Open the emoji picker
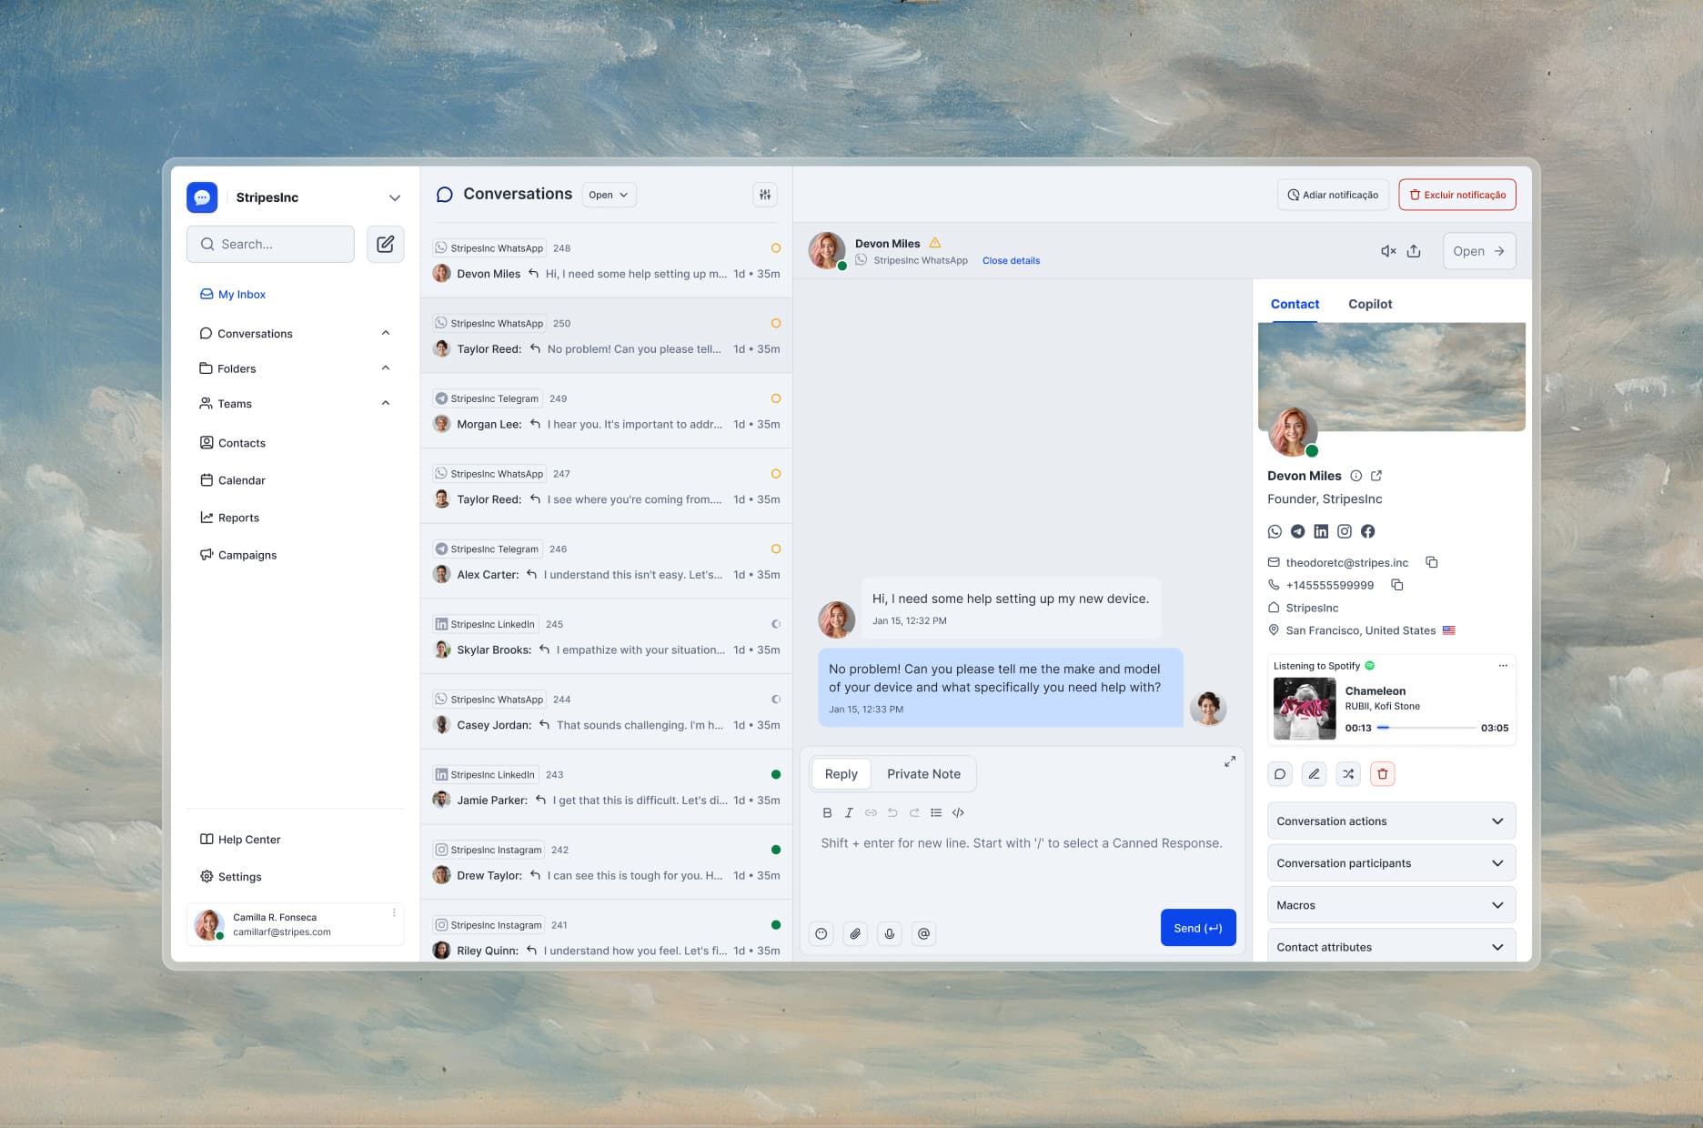The height and width of the screenshot is (1128, 1703). pos(821,933)
